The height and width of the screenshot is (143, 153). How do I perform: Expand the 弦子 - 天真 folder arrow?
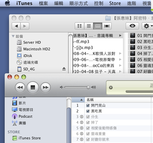click(x=120, y=71)
